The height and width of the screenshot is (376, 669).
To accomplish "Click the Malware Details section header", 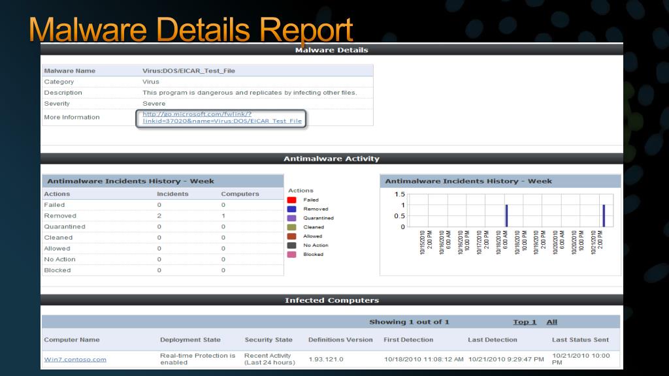I will 331,50.
